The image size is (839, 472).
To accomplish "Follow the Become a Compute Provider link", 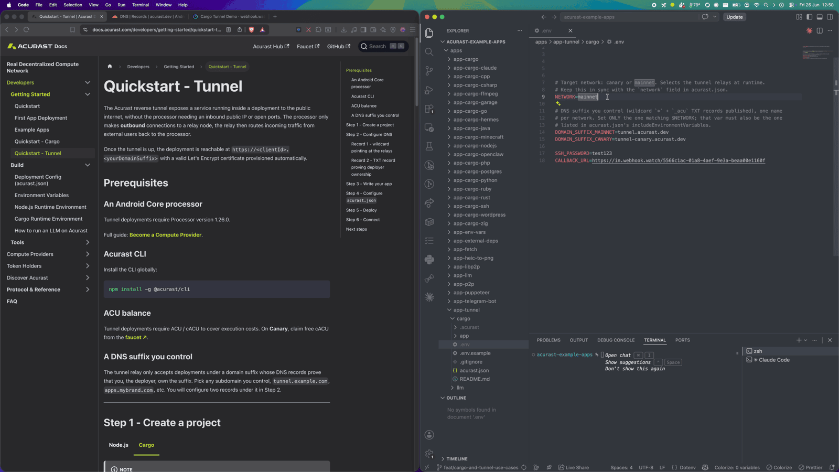I will [165, 235].
